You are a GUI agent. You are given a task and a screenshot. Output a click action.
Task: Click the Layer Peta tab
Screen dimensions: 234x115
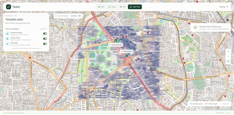(x=135, y=7)
